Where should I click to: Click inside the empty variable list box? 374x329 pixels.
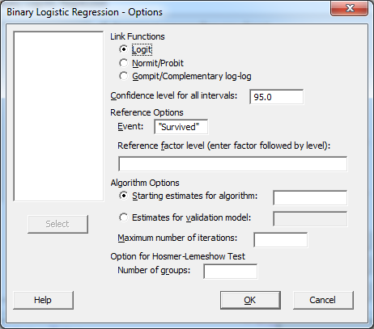[x=58, y=116]
